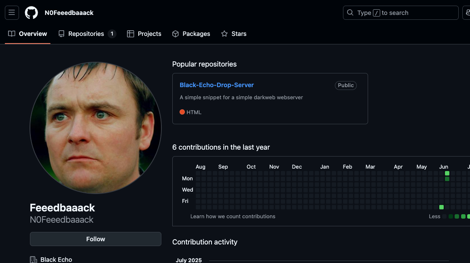Open Black-Echo-Drop-Server repository link
The height and width of the screenshot is (263, 470).
pyautogui.click(x=217, y=85)
